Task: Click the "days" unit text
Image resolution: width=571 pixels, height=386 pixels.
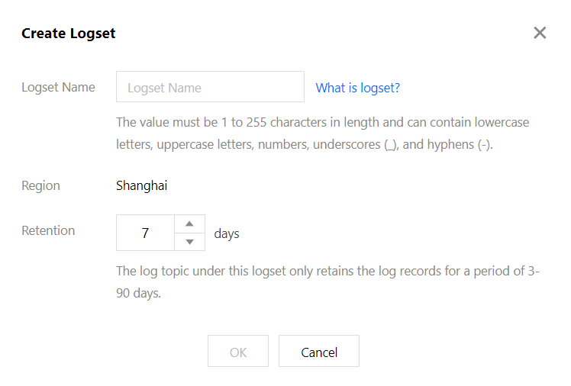Action: tap(227, 233)
